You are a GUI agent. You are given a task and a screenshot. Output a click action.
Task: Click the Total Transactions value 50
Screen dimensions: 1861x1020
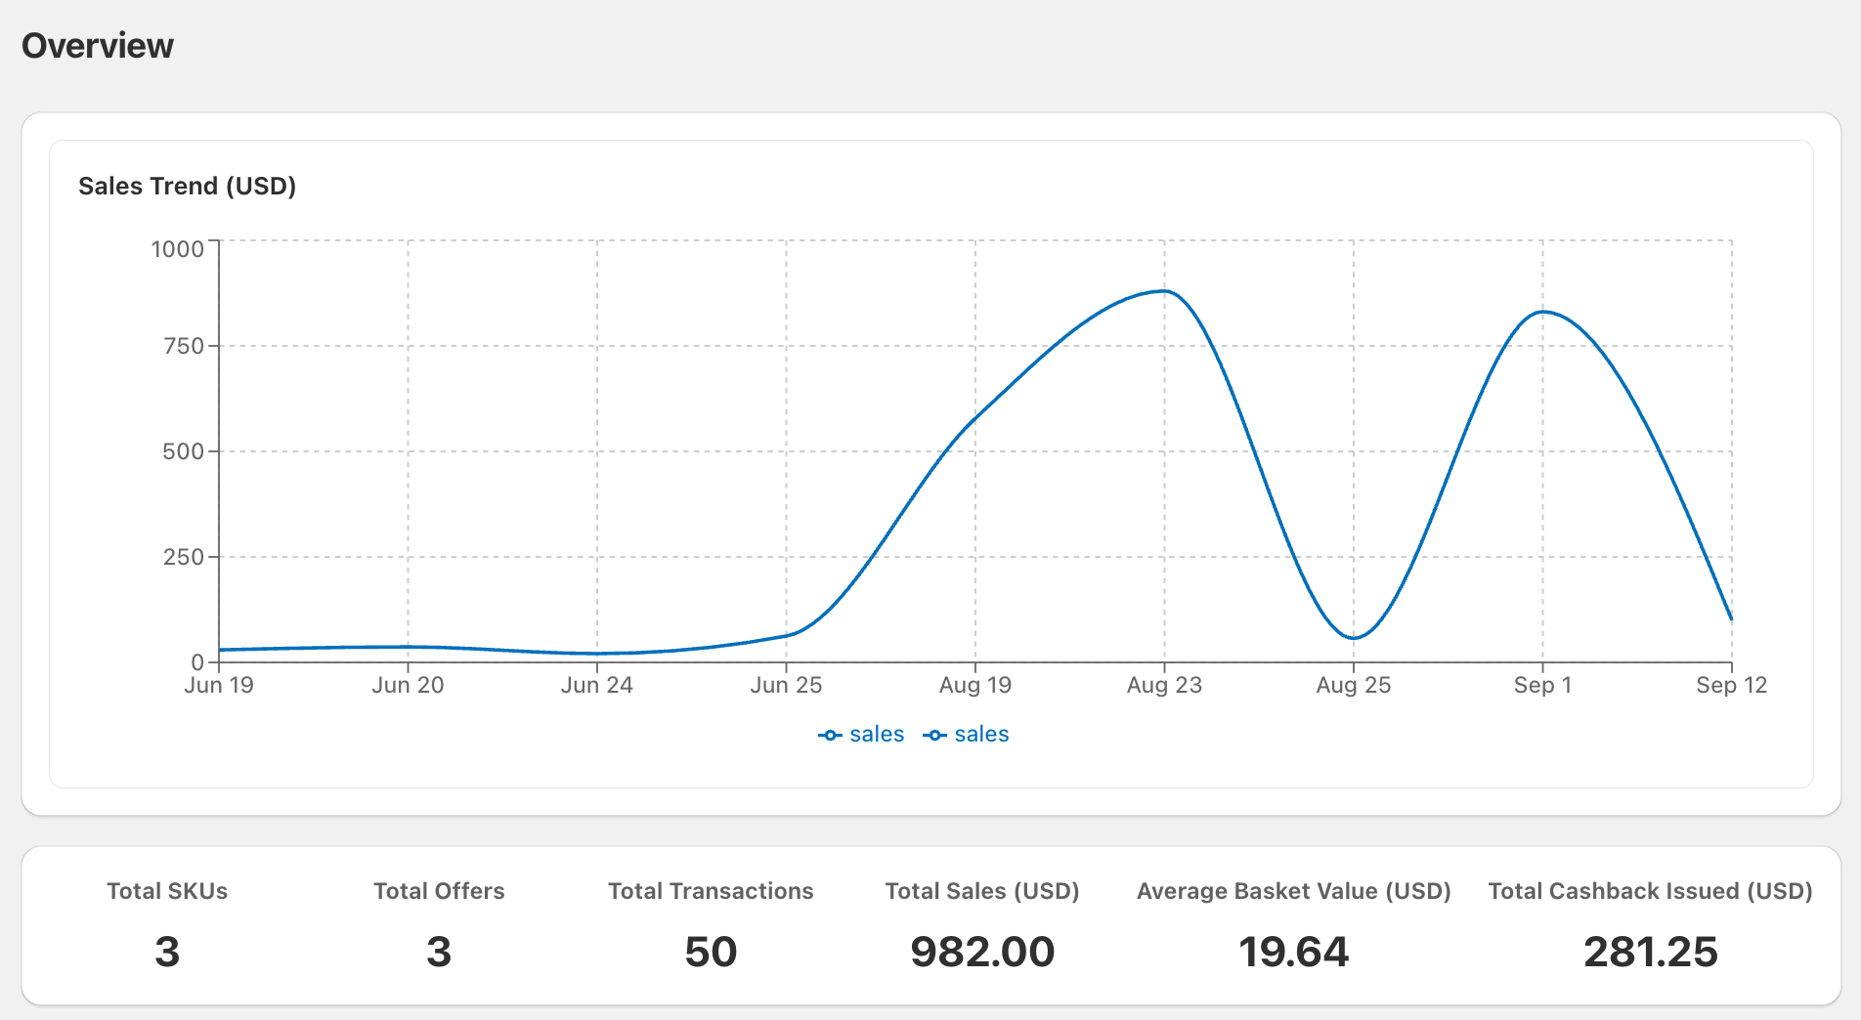click(711, 952)
